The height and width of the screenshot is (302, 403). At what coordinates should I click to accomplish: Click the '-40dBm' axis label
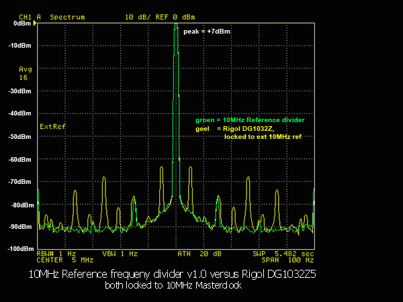[x=19, y=113]
